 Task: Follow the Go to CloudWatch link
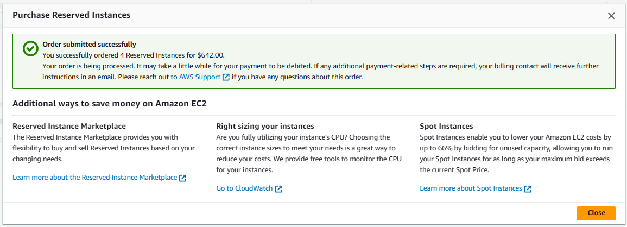[x=244, y=188]
